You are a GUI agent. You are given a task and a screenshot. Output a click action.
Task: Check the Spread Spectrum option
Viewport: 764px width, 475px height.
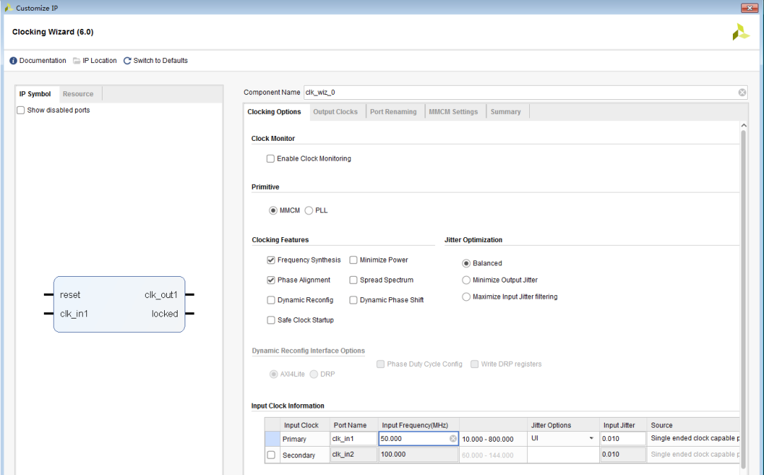353,280
